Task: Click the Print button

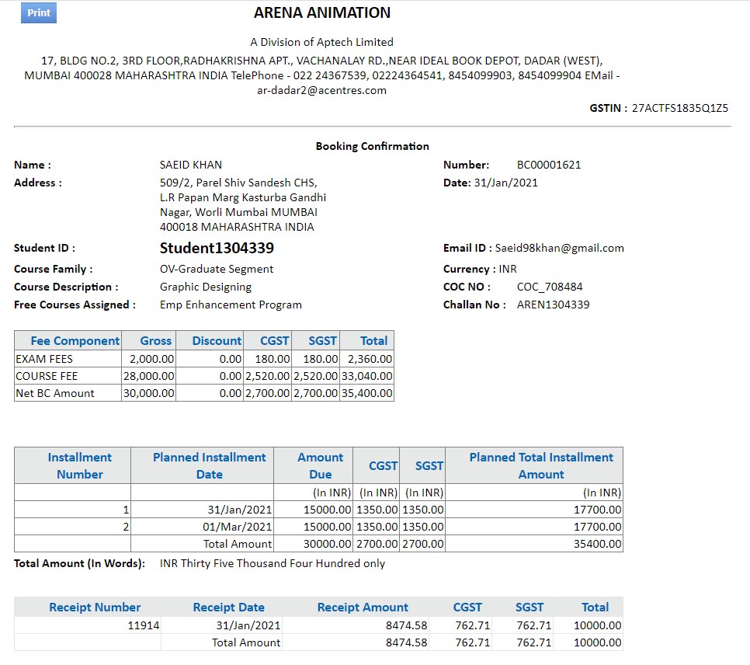Action: click(x=39, y=13)
